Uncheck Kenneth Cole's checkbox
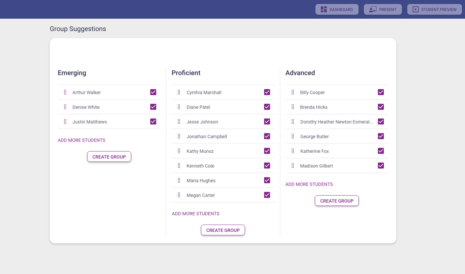 (267, 166)
